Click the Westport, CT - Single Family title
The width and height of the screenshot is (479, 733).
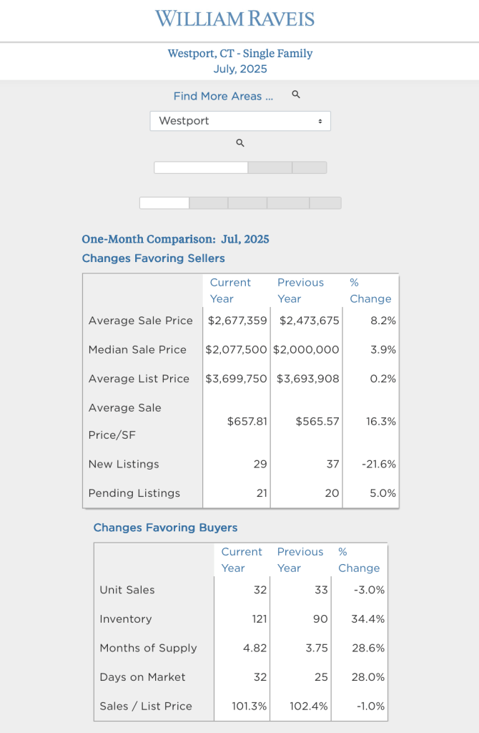(x=240, y=54)
